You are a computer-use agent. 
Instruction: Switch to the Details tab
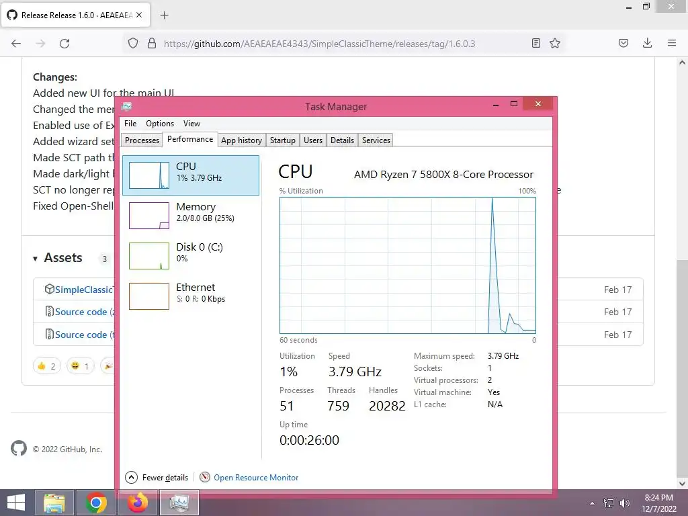pyautogui.click(x=342, y=140)
